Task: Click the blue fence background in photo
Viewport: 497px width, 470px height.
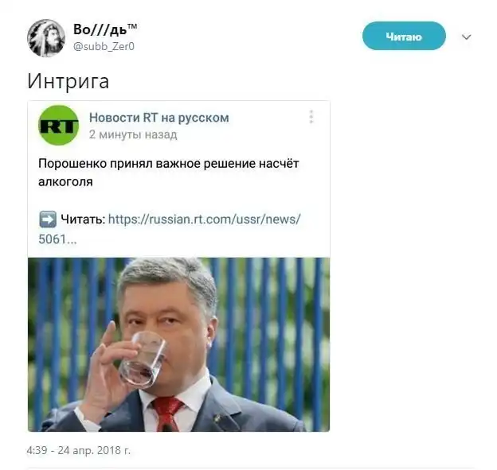Action: point(272,317)
